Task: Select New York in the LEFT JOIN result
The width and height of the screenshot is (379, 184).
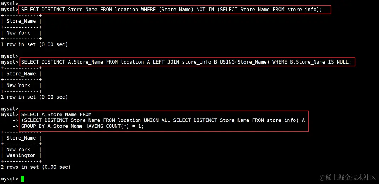Action: click(x=18, y=85)
